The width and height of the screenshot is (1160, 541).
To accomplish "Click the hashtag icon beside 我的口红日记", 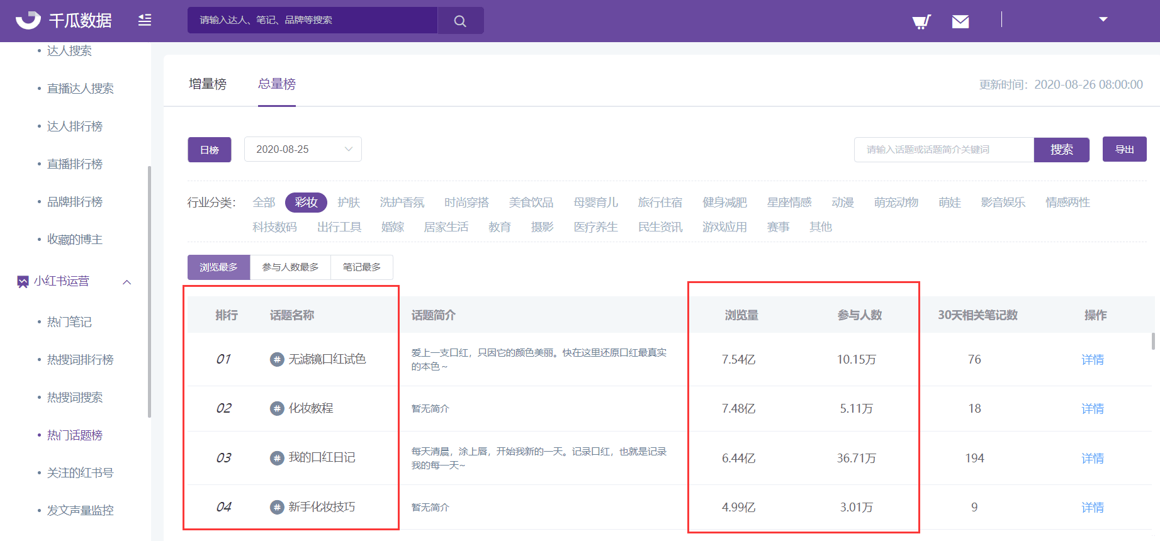I will click(x=277, y=458).
